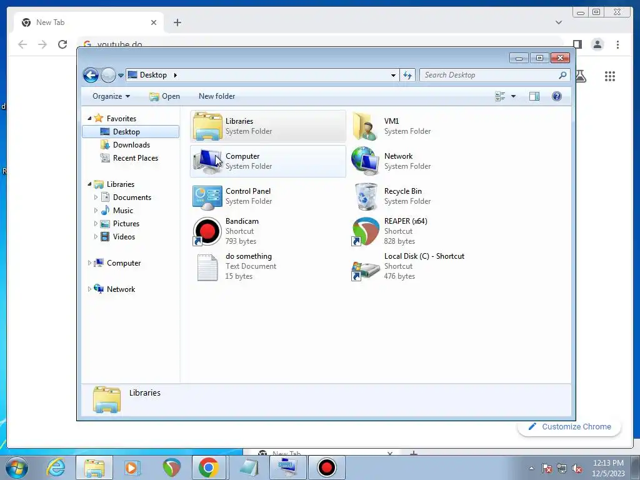The image size is (640, 480).
Task: Expand the Music library node
Action: 96,210
